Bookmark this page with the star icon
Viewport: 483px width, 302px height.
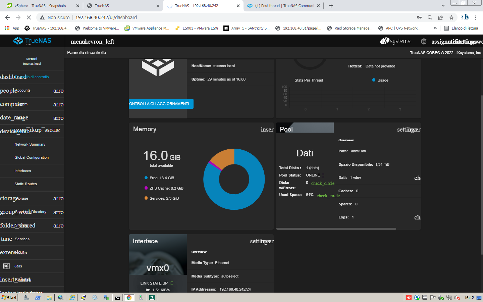click(451, 17)
